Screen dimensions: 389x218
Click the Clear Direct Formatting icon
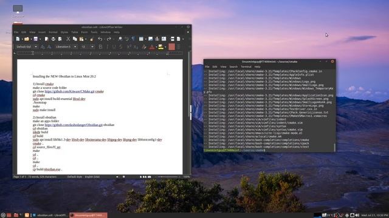(x=144, y=47)
